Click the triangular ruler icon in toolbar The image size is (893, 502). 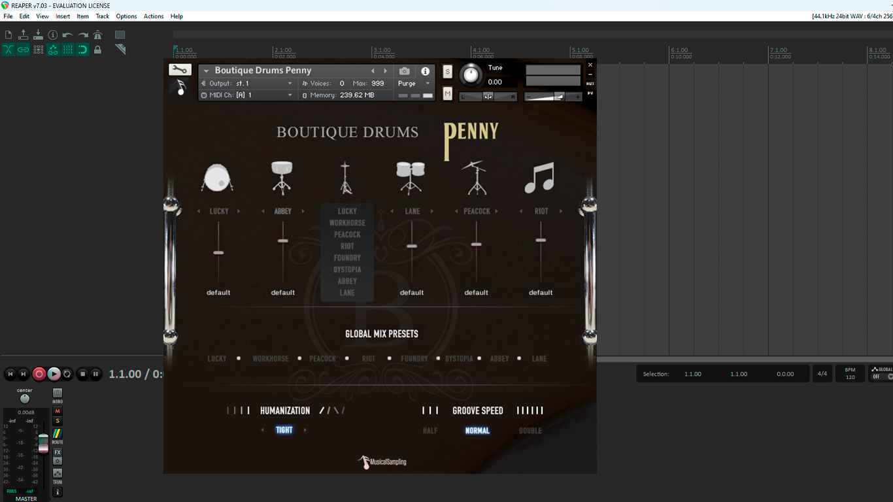[120, 49]
